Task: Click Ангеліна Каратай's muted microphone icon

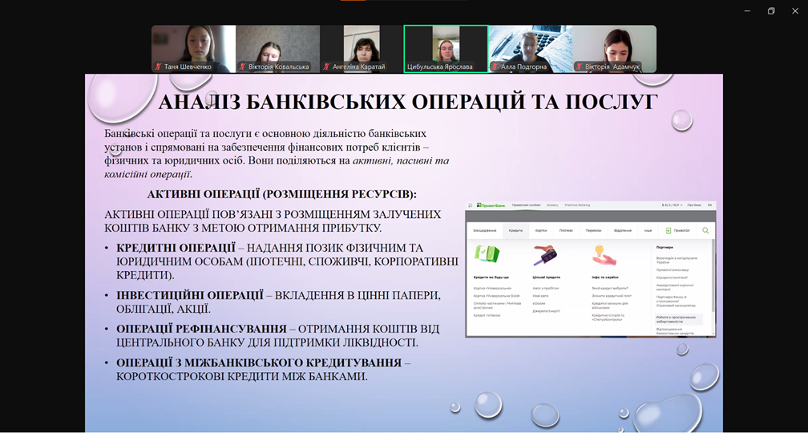Action: click(326, 67)
